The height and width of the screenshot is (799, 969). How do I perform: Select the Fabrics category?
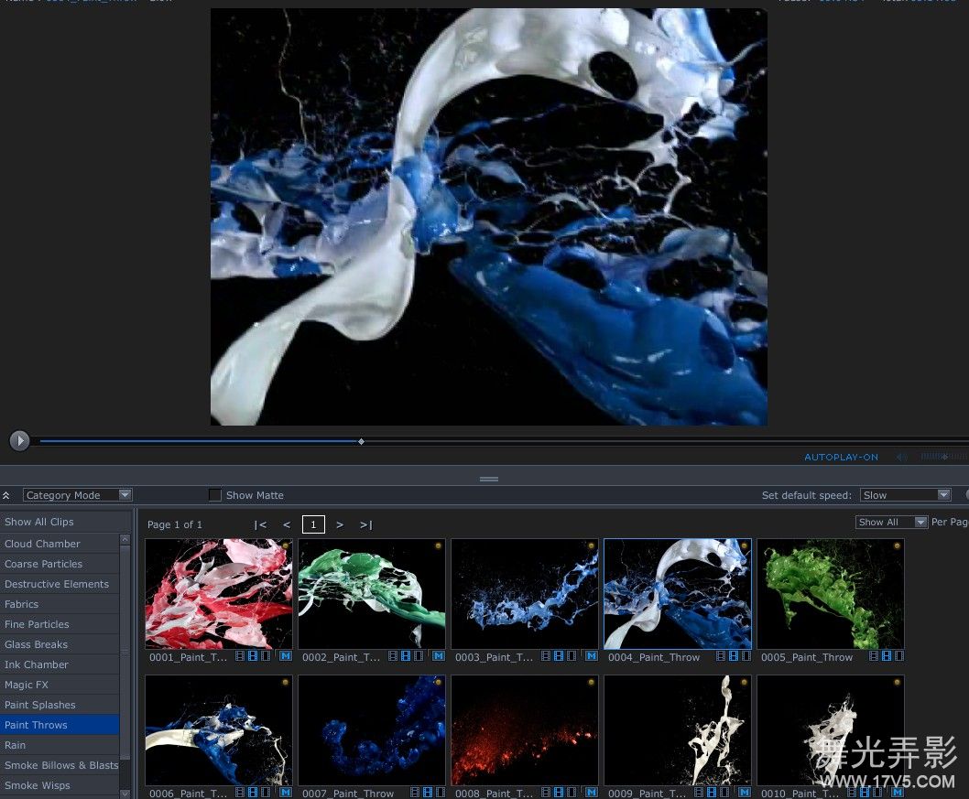pos(60,604)
